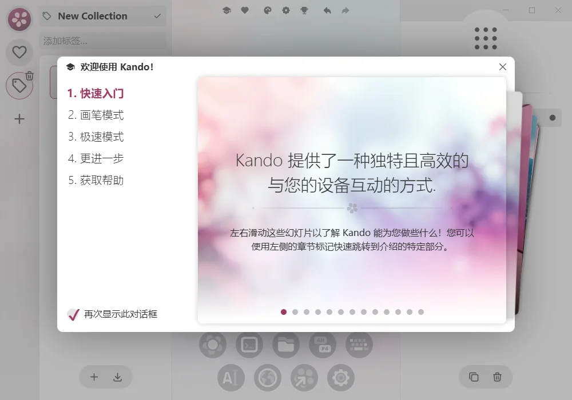
Task: Click the active first slide dot
Action: coord(284,312)
